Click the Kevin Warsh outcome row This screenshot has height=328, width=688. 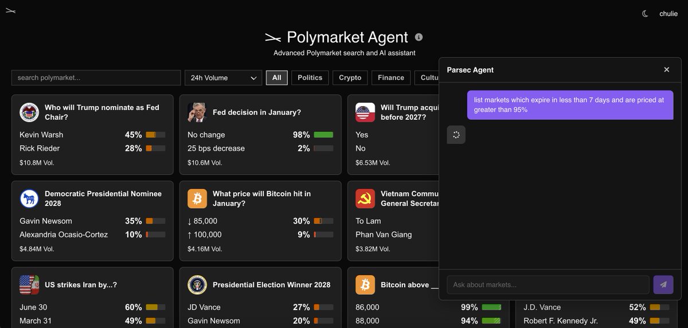(x=92, y=135)
